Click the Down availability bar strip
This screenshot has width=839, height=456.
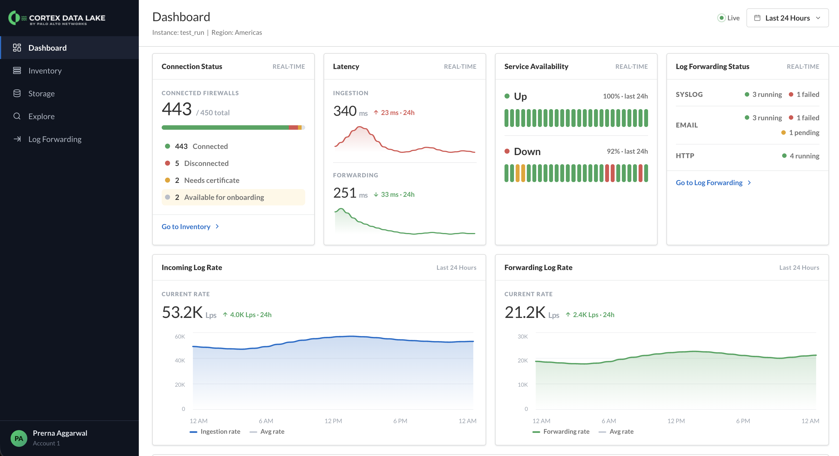576,173
